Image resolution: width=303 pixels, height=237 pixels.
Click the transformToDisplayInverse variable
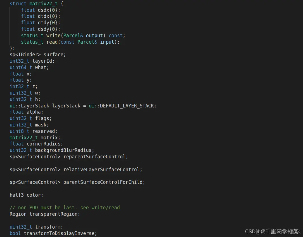(x=59, y=233)
